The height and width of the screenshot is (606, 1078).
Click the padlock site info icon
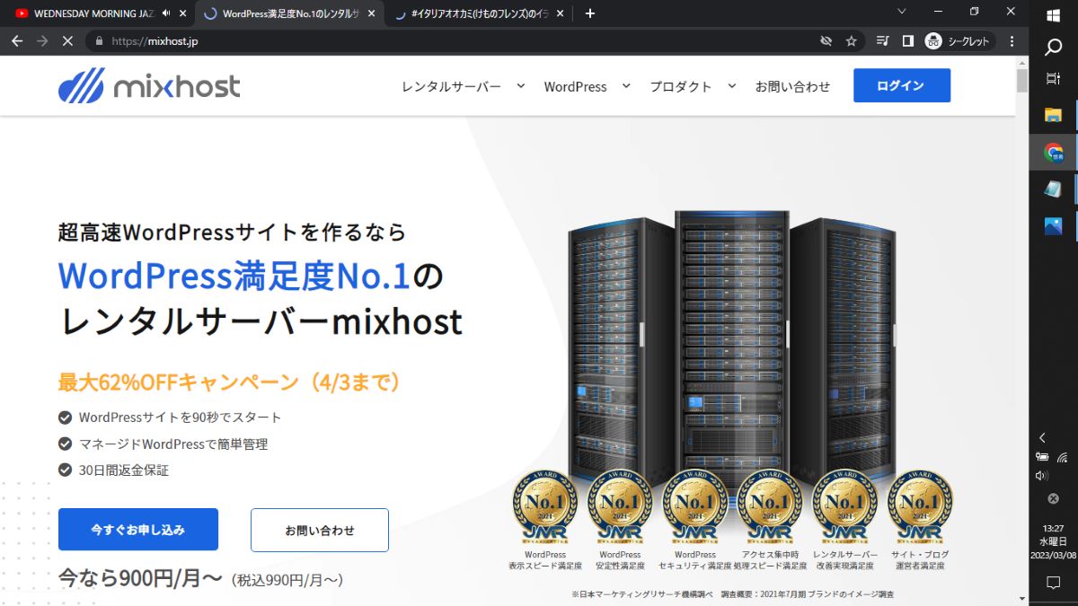click(100, 41)
